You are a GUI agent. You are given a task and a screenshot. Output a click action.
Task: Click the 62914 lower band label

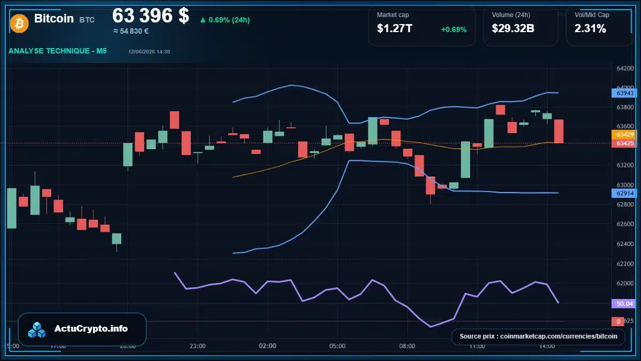[625, 193]
